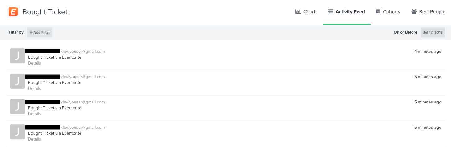The image size is (451, 147).
Task: Open the fourth klaviyouser@gmail.com profile link
Action: click(x=83, y=127)
